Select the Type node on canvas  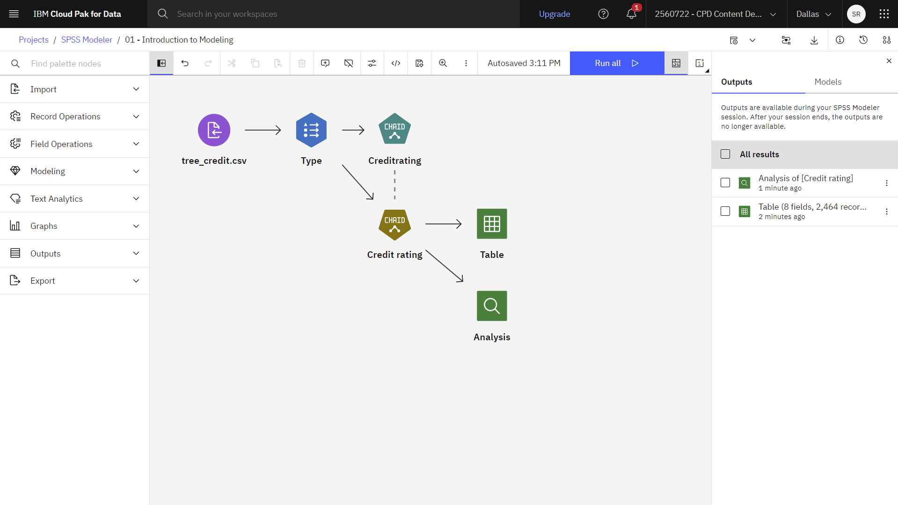coord(311,130)
